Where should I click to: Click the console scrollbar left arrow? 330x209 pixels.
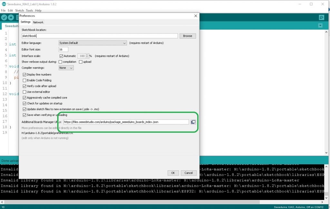point(2,202)
